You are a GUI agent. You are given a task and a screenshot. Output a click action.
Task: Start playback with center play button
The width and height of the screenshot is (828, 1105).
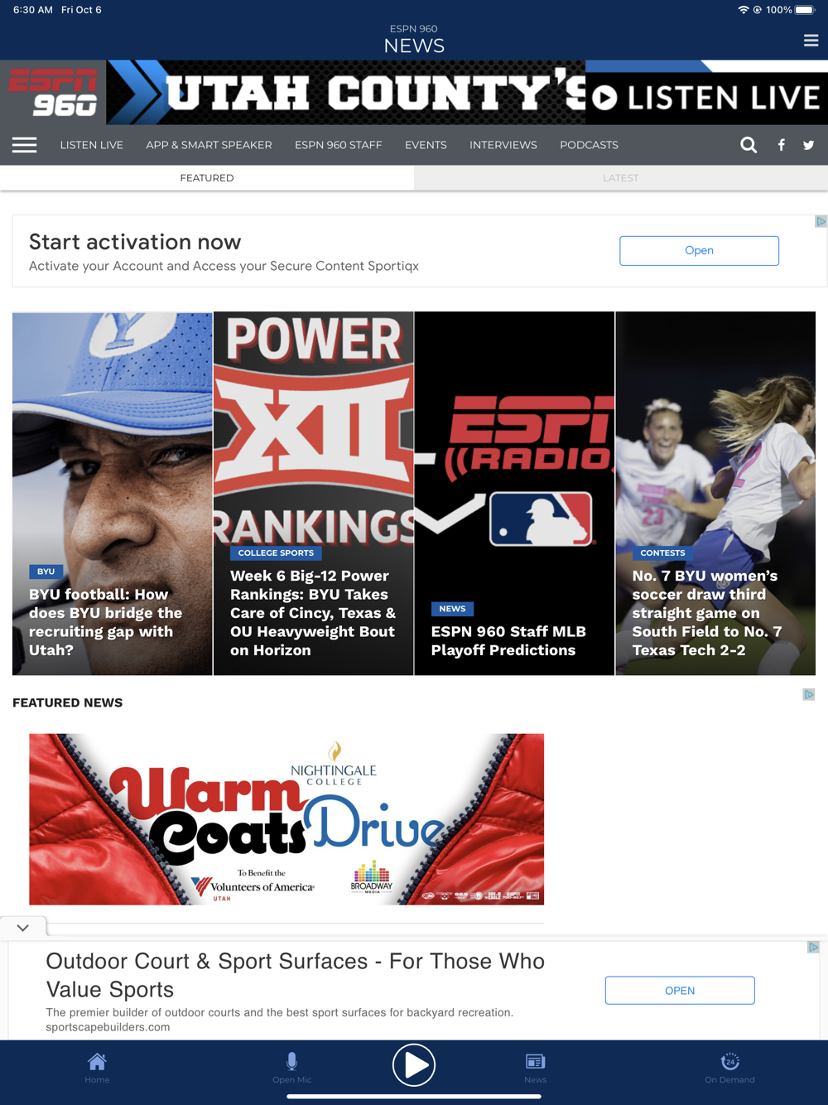[x=414, y=1064]
